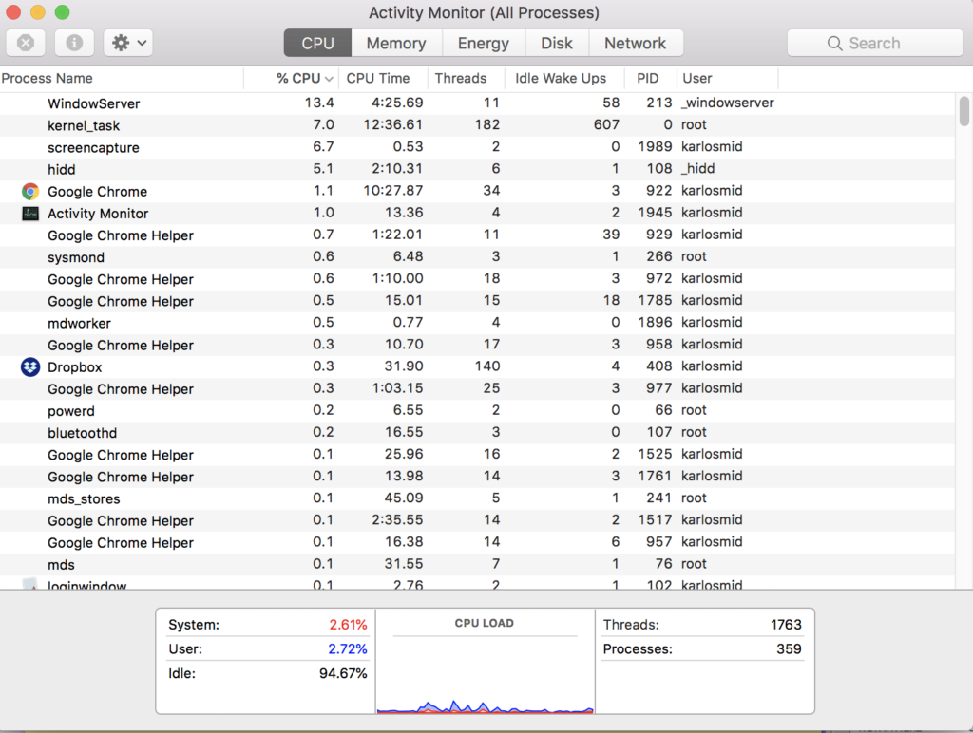Click the Threads total 1763
Screen dimensions: 973x733
coord(786,625)
